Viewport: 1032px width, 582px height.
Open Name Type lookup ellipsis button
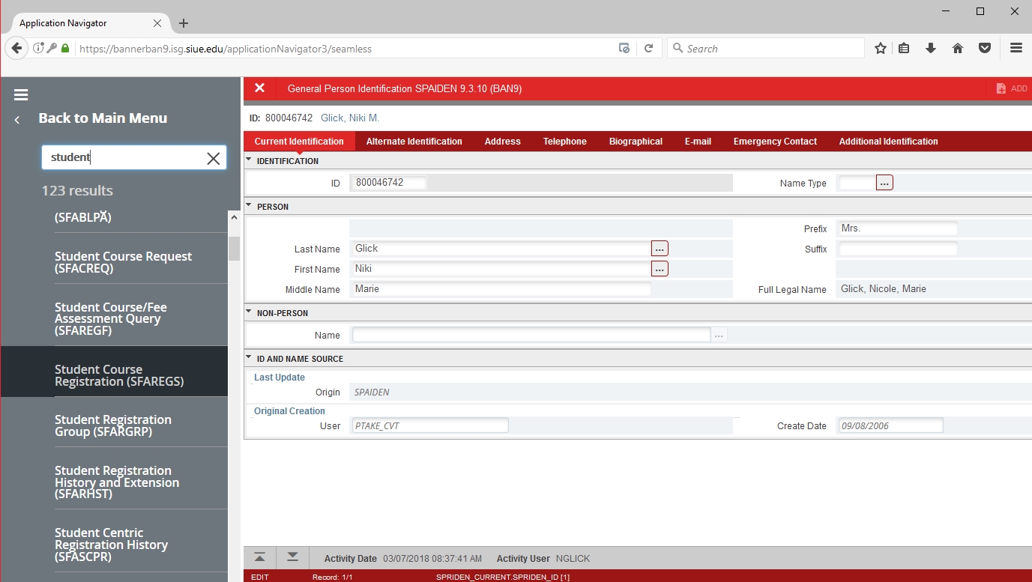[884, 183]
